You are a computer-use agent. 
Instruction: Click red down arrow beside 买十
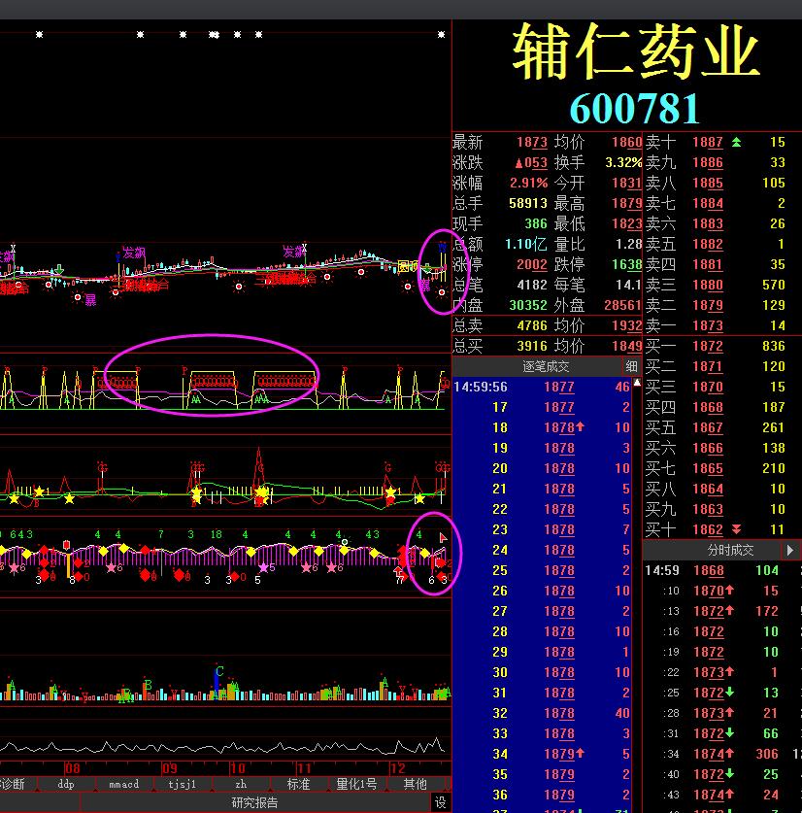click(736, 529)
